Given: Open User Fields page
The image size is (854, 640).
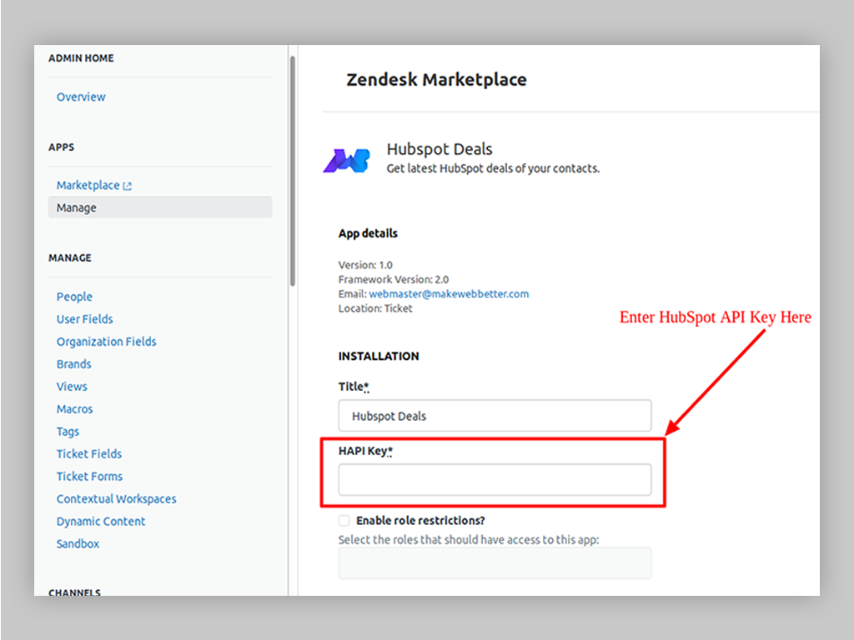Looking at the screenshot, I should tap(84, 319).
